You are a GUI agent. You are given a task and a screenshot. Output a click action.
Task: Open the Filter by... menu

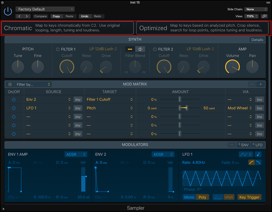[x=33, y=84]
